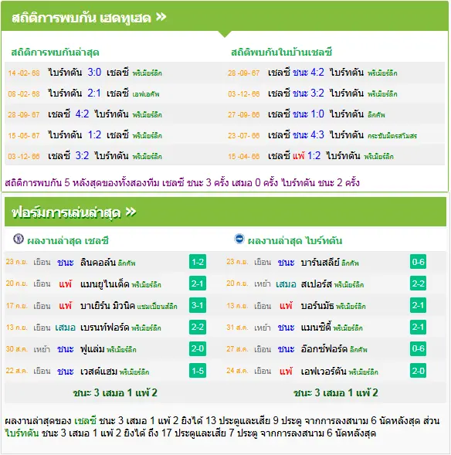Click the ผลงานล่าสุด ไบร์ทตัน heading
Screen dimensions: 451x455
pos(295,240)
